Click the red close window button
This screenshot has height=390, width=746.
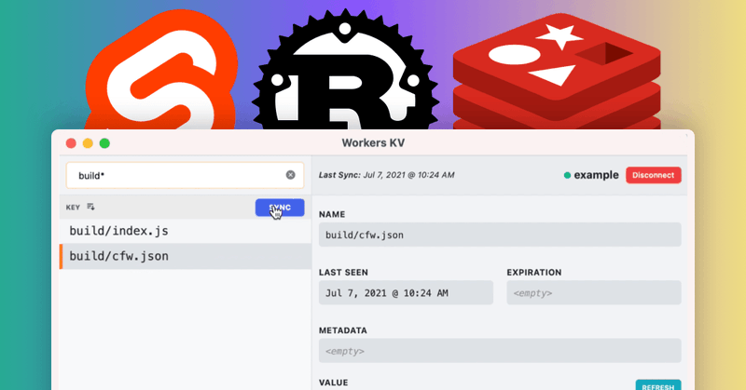pos(71,143)
